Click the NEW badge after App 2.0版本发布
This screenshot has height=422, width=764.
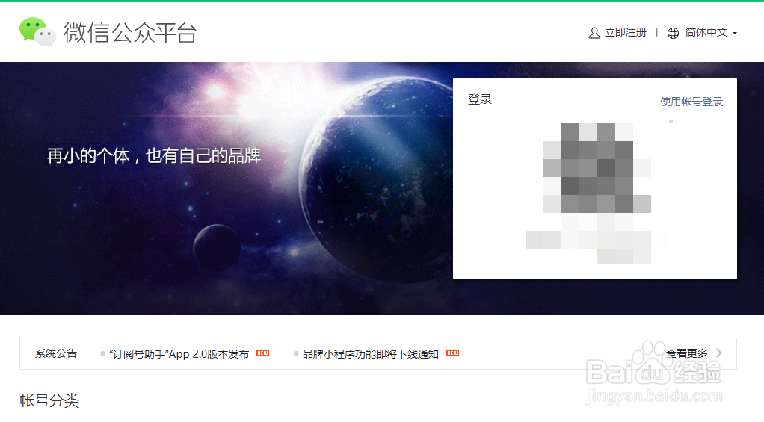(262, 353)
